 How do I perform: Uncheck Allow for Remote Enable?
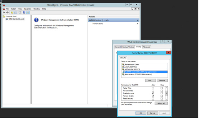coord(153,96)
